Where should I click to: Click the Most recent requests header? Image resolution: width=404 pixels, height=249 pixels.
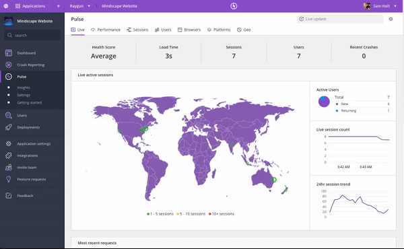pyautogui.click(x=97, y=243)
